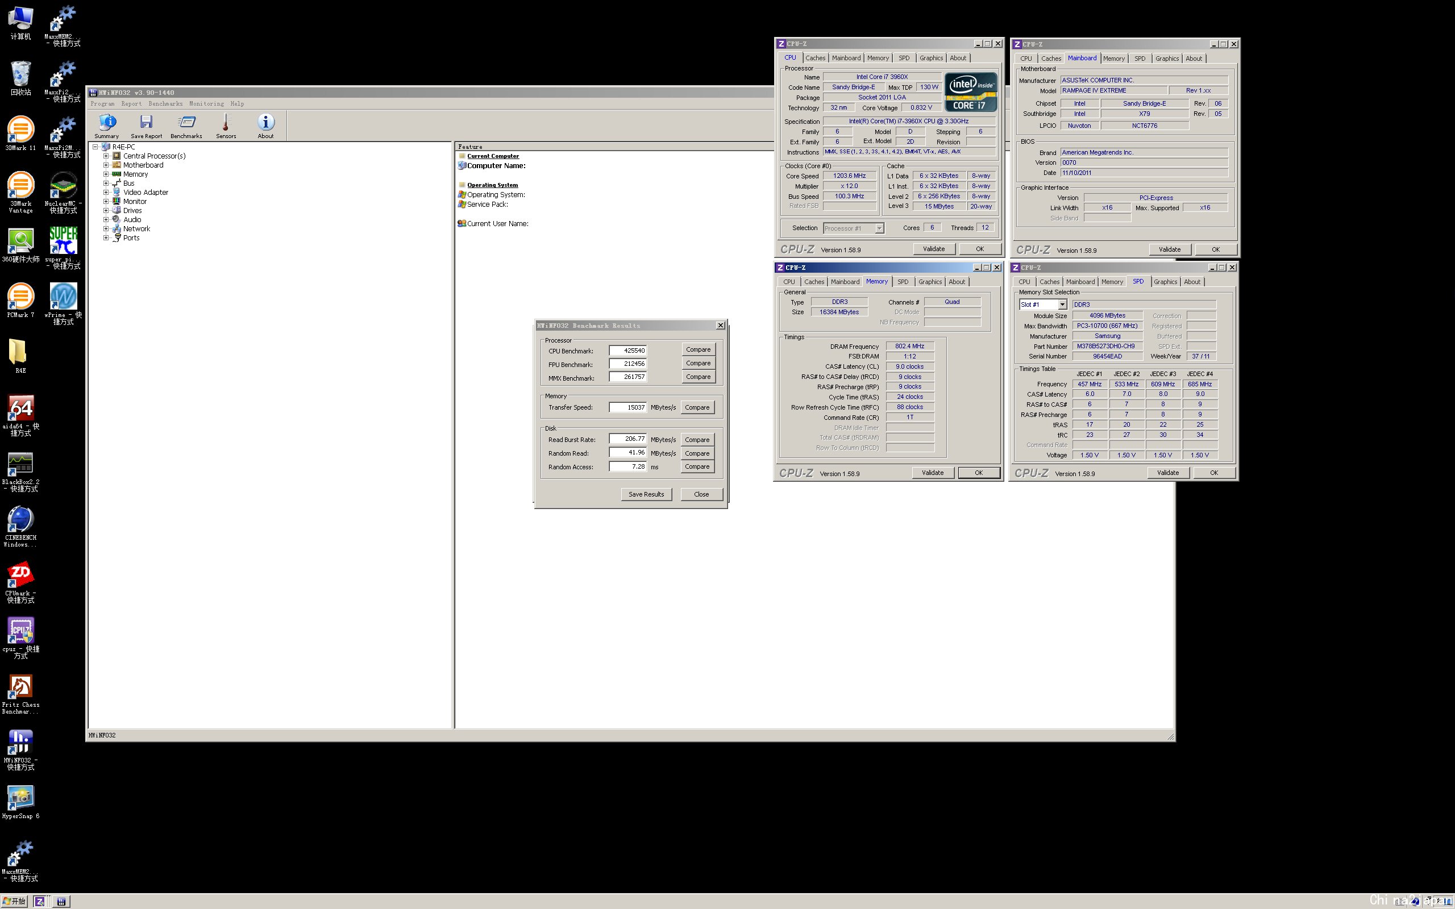Open the 3DMark 11 desktop icon
Image resolution: width=1455 pixels, height=909 pixels.
click(20, 134)
